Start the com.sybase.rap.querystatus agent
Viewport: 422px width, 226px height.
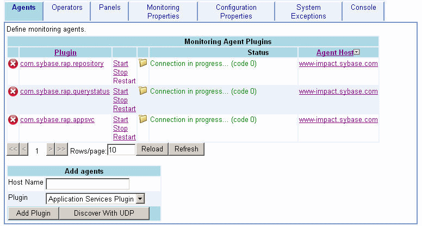click(121, 91)
